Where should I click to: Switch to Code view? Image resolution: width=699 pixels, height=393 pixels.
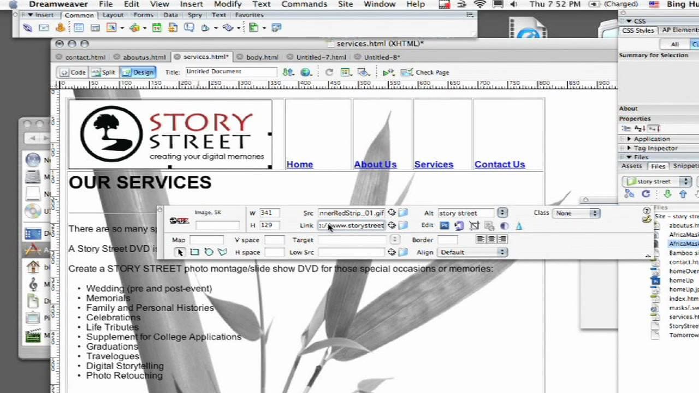[x=73, y=72]
